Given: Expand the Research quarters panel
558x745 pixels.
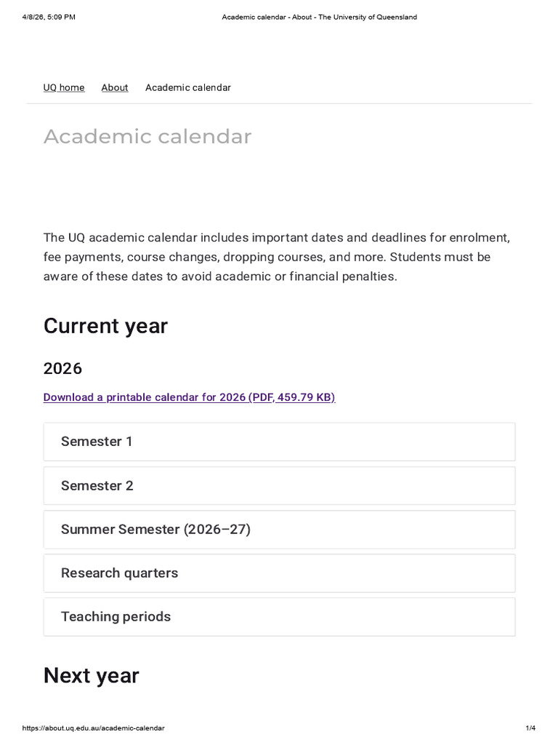Looking at the screenshot, I should coord(119,573).
